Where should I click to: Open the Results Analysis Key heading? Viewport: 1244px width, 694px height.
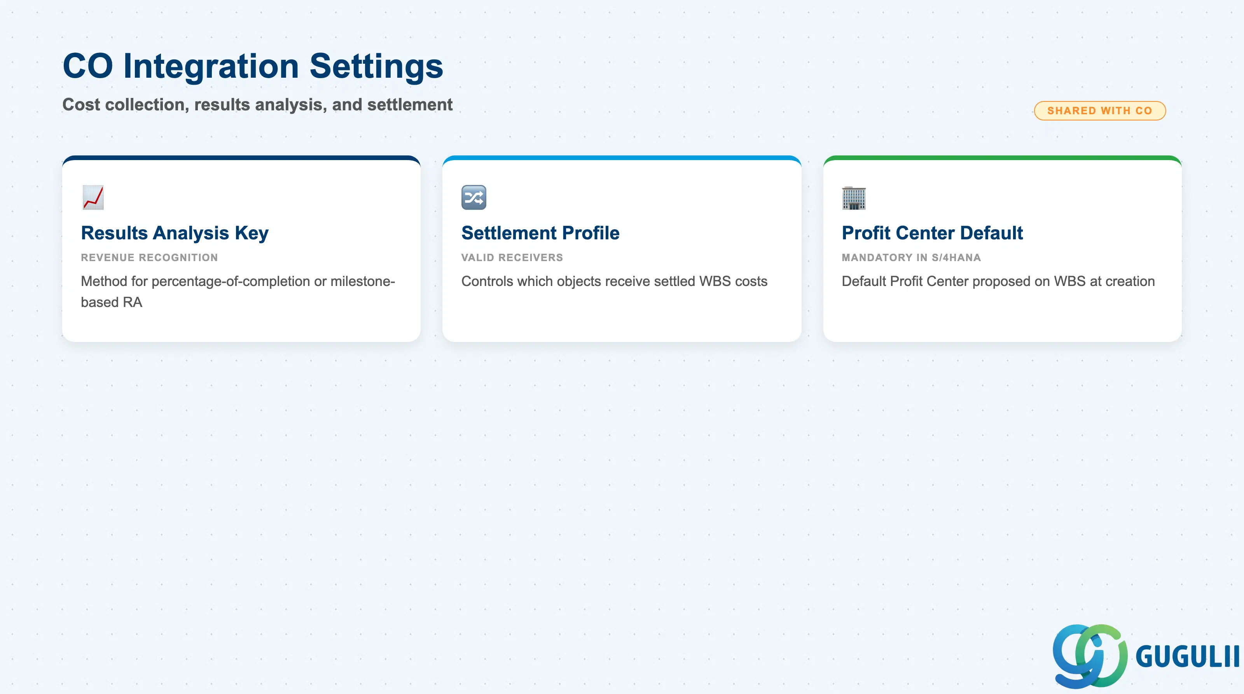click(174, 233)
